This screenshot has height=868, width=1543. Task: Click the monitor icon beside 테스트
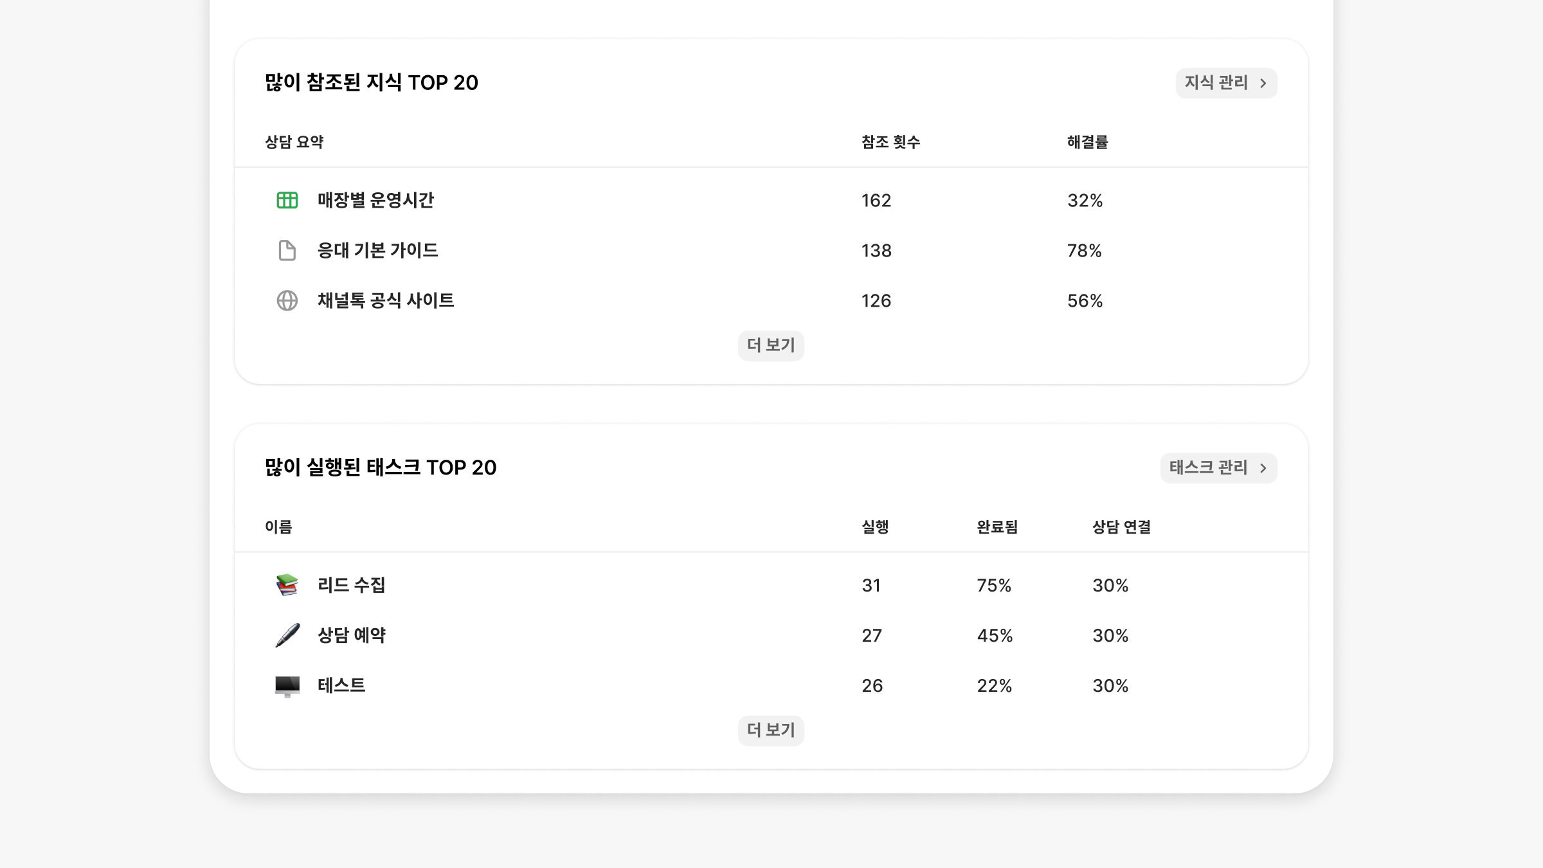pyautogui.click(x=287, y=686)
